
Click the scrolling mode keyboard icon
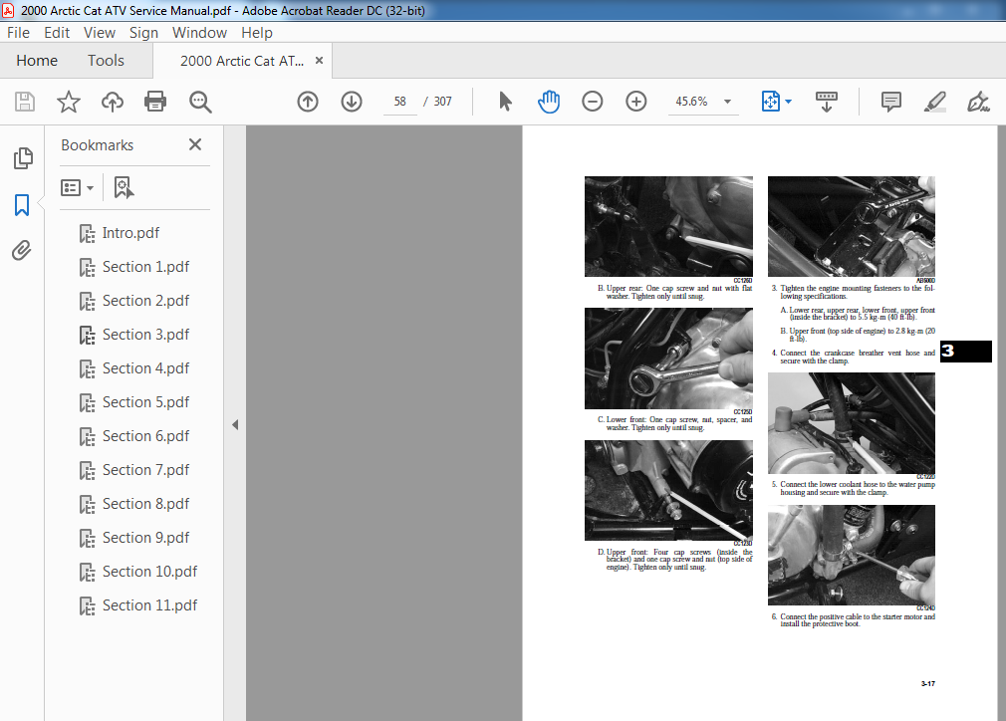827,102
